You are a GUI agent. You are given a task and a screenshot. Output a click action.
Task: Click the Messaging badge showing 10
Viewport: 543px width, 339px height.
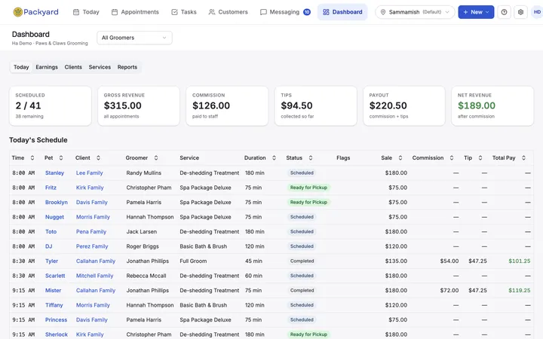point(307,12)
